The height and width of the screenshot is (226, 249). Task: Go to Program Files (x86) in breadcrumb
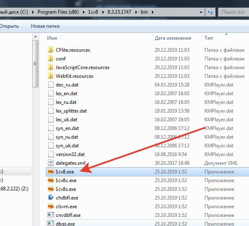click(58, 12)
